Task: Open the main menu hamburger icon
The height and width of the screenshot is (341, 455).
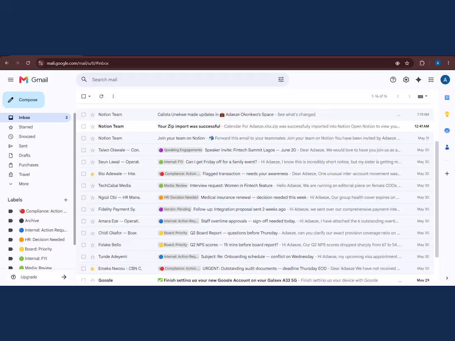Action: click(11, 80)
